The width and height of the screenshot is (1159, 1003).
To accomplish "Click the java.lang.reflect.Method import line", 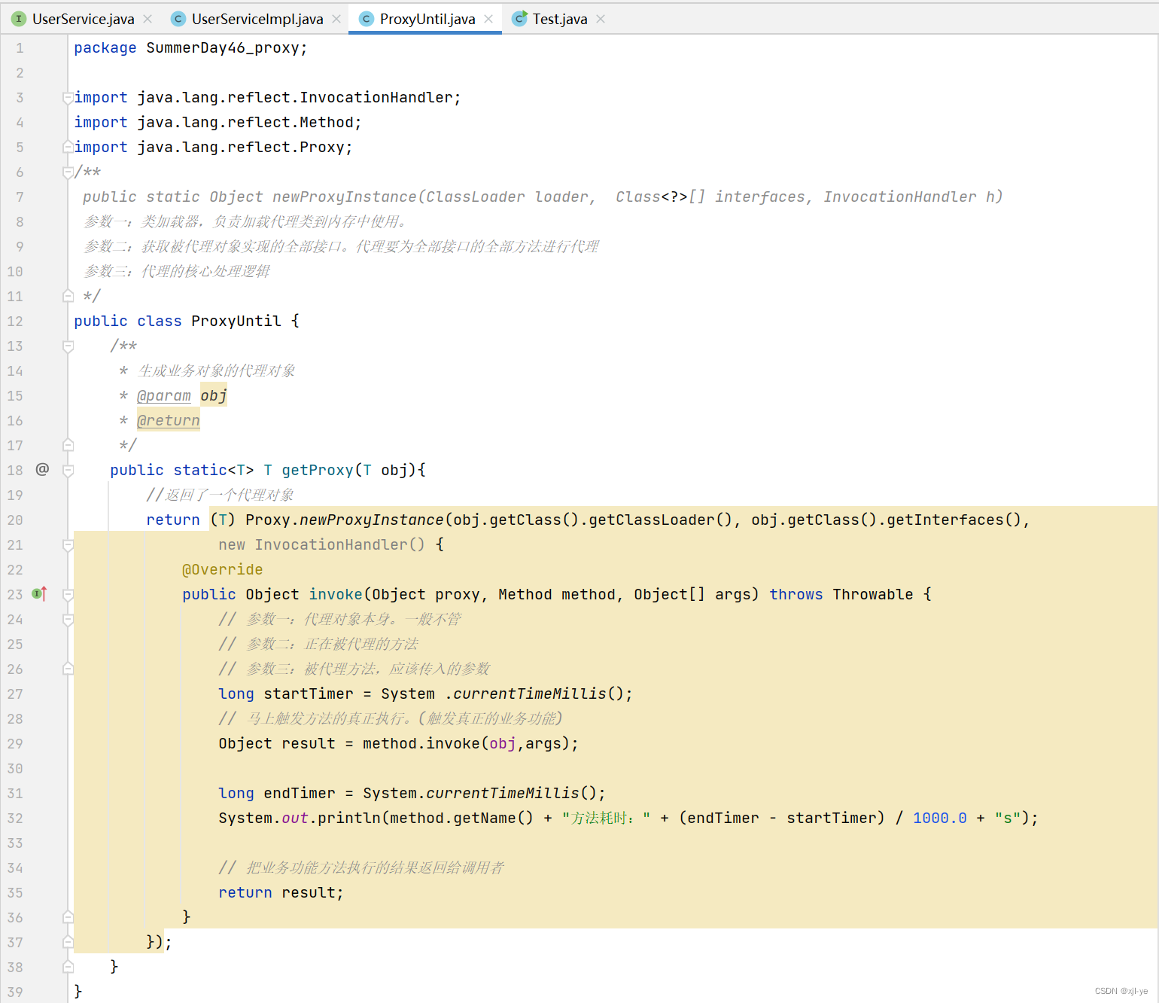I will (218, 122).
